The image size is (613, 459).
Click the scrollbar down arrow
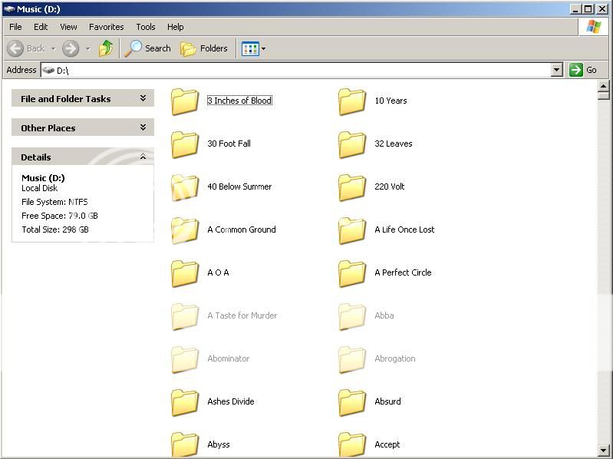point(604,450)
